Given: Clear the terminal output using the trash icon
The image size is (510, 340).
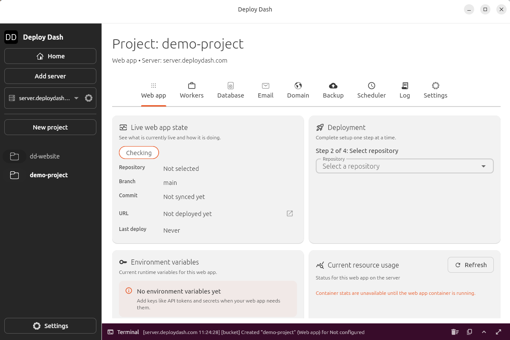Looking at the screenshot, I should point(455,332).
